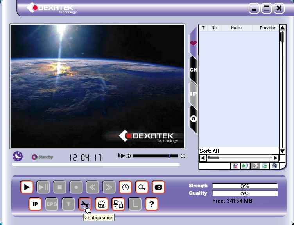Click the volume slider bar
The width and height of the screenshot is (294, 225).
point(156,156)
